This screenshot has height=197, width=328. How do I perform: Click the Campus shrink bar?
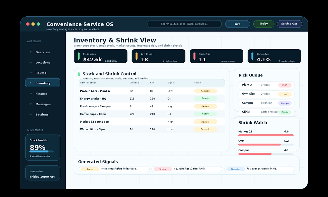click(266, 154)
